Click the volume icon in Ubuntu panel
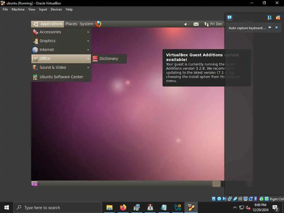Viewport: 284px width, 213px height. pyautogui.click(x=187, y=24)
